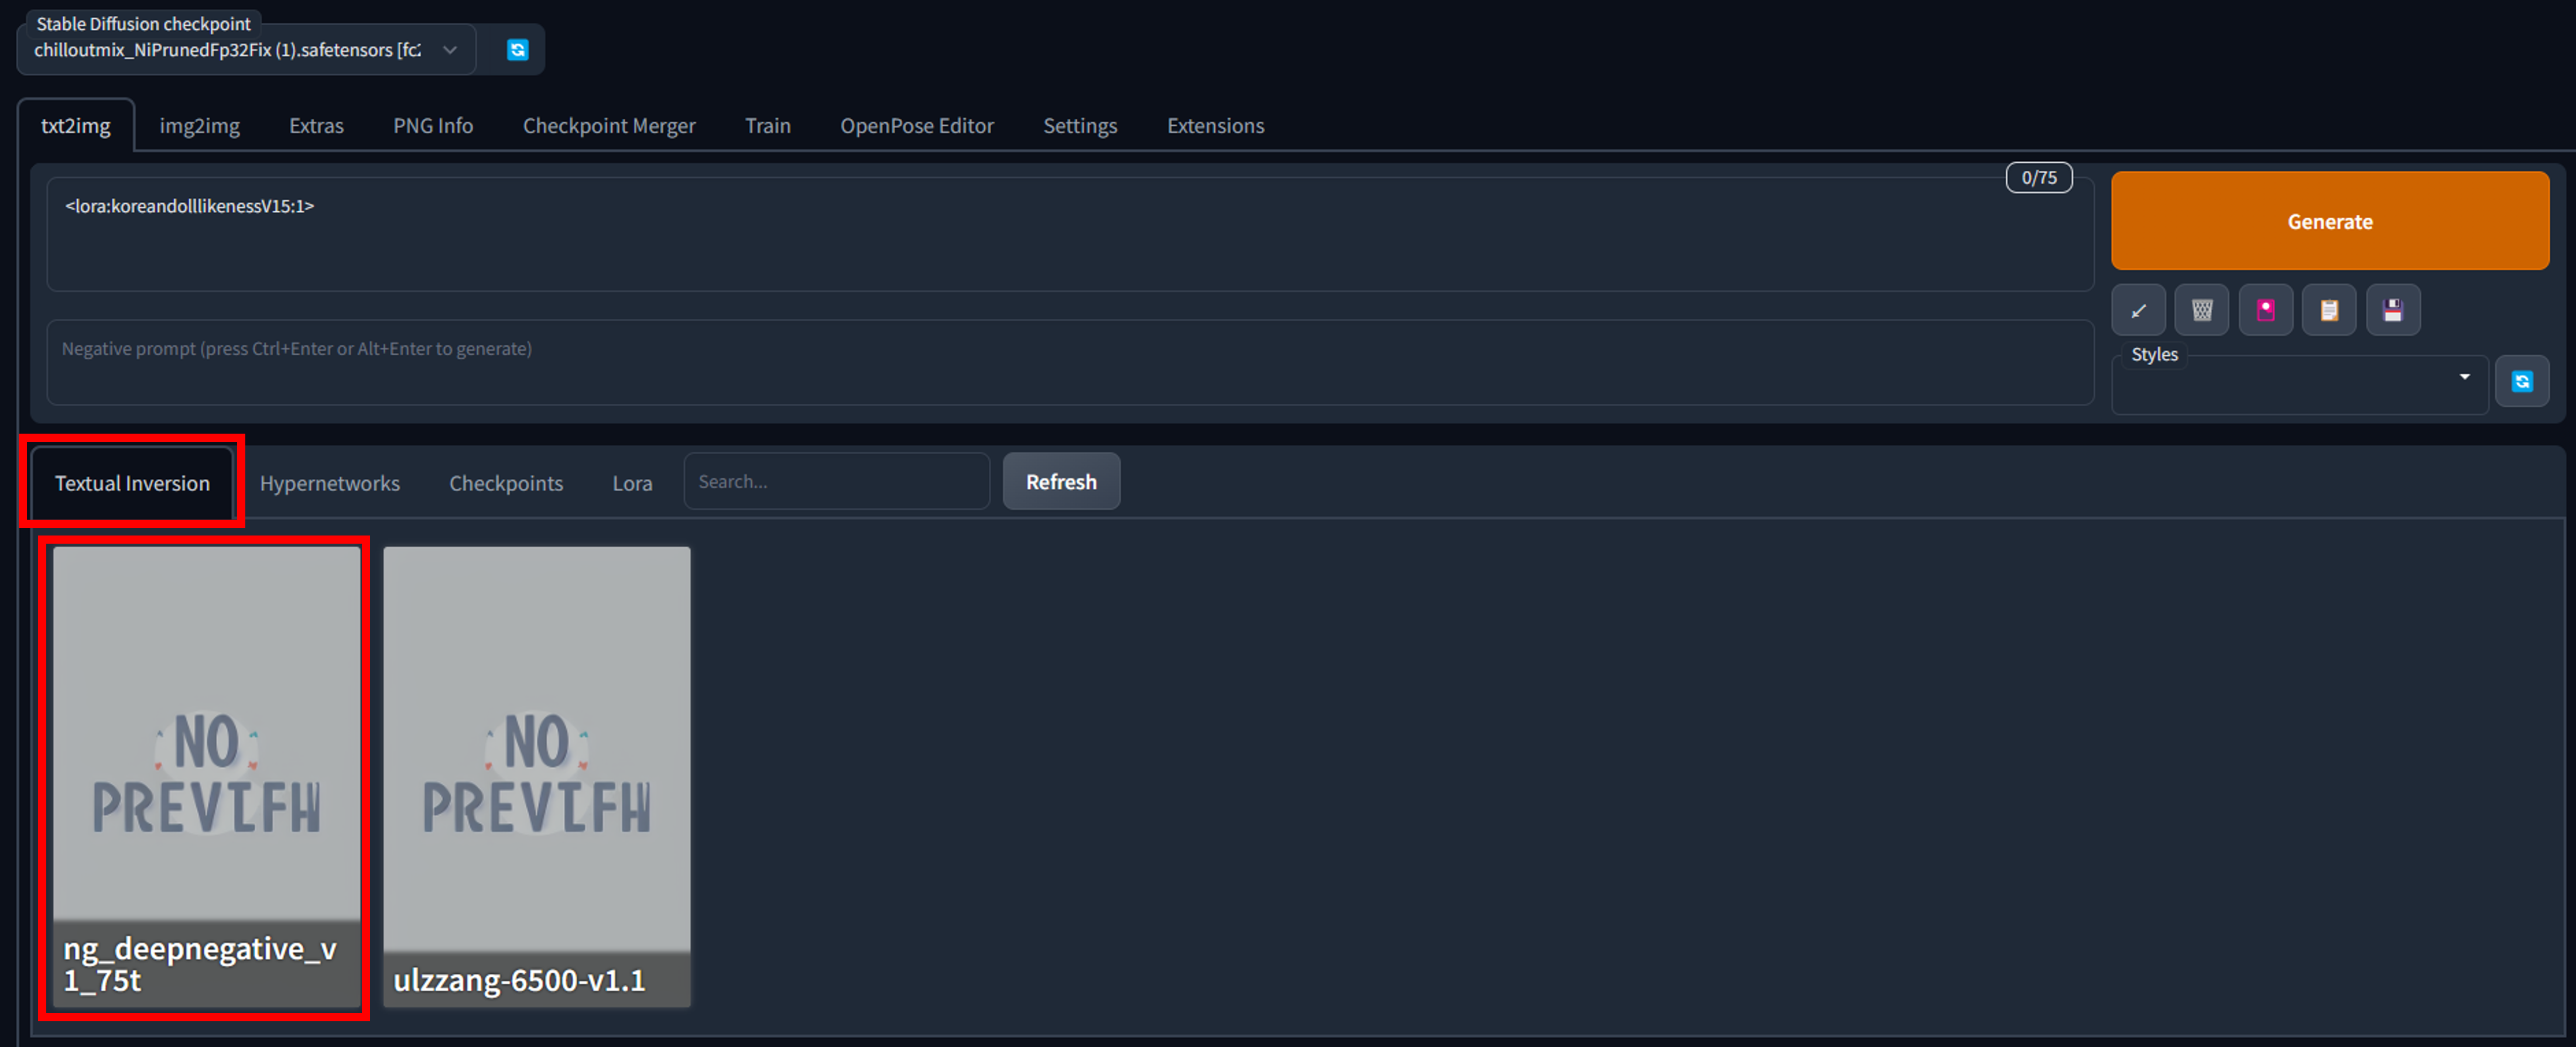Click into the Negative prompt field
Image resolution: width=2576 pixels, height=1047 pixels.
pyautogui.click(x=1069, y=362)
